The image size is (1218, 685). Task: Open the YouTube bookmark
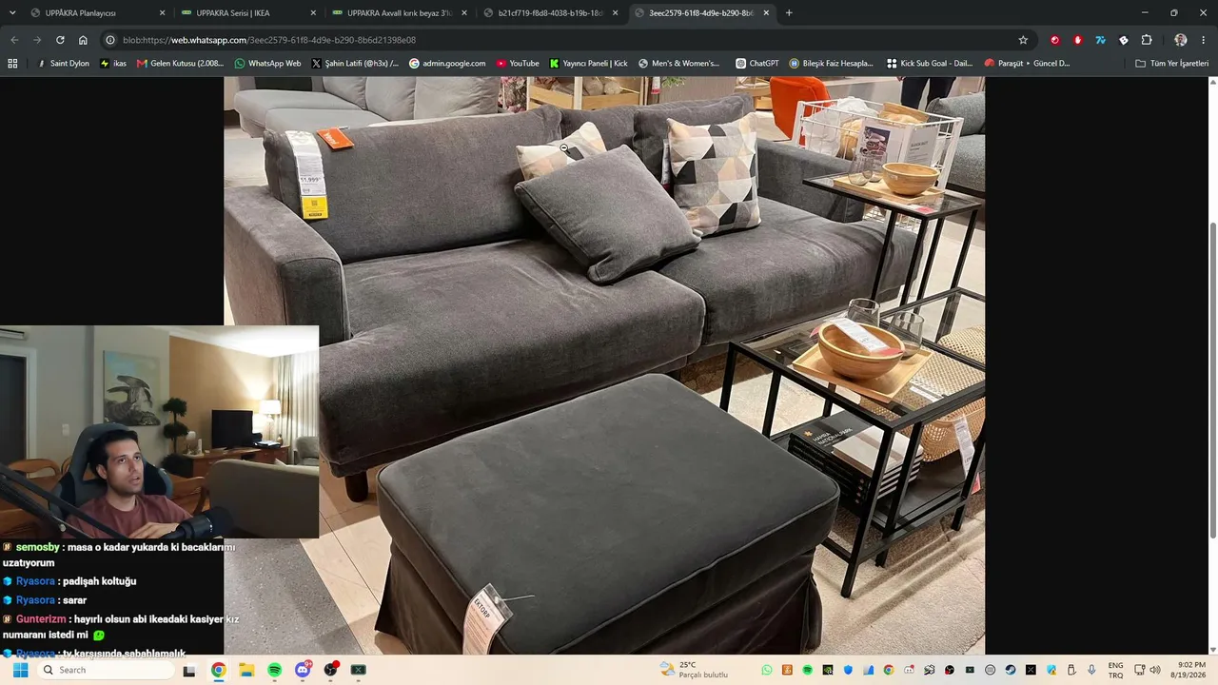point(518,64)
